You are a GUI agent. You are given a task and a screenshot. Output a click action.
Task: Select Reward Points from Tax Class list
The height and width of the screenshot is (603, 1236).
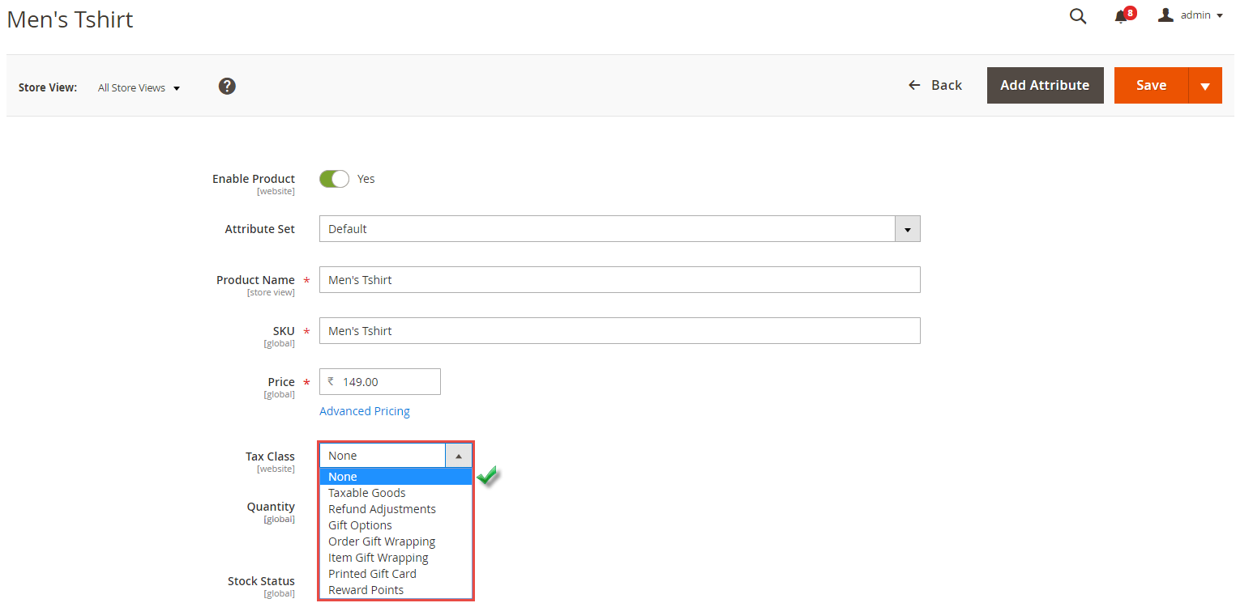point(366,589)
